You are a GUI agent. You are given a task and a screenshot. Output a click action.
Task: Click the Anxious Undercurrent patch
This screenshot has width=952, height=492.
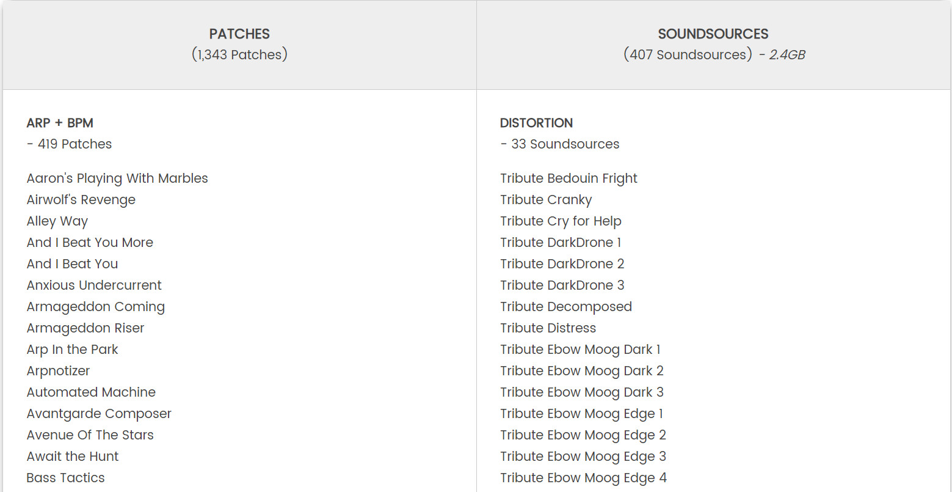[x=94, y=285]
